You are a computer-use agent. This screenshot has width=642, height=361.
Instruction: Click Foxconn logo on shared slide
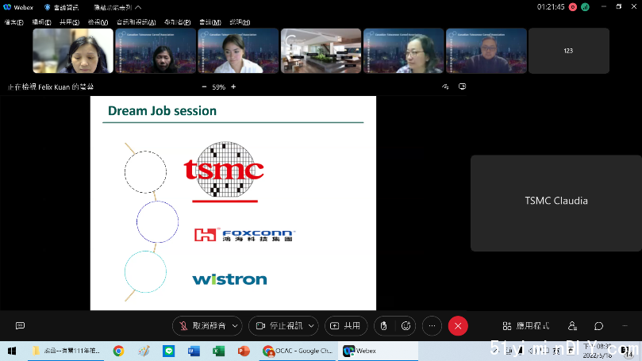click(x=244, y=235)
